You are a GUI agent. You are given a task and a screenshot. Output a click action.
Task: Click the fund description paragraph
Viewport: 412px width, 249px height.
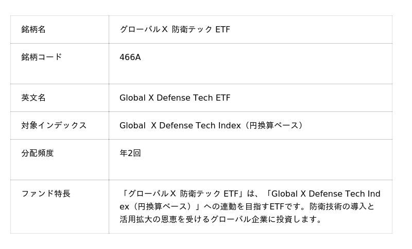[250, 206]
